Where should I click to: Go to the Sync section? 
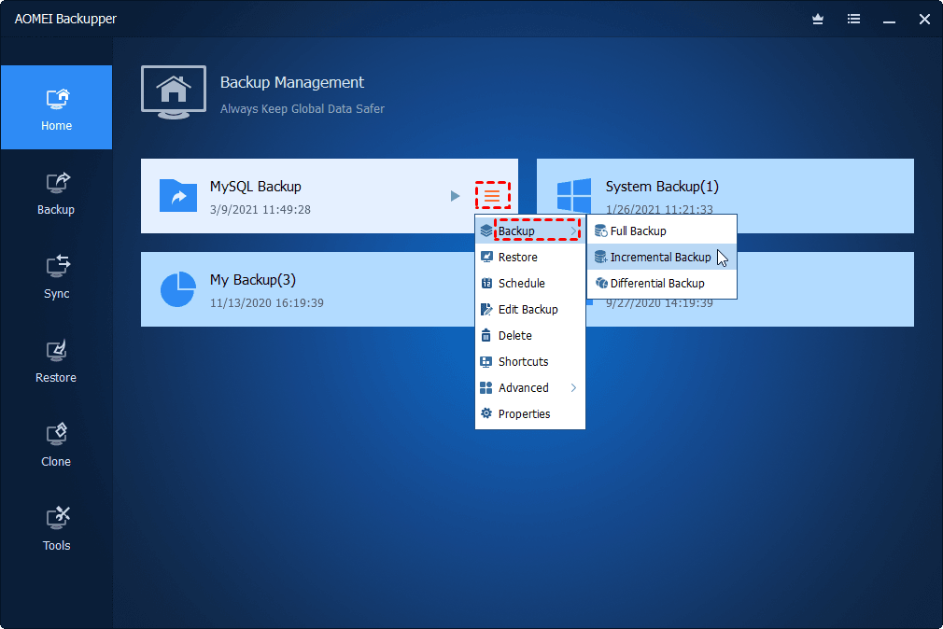(x=57, y=276)
